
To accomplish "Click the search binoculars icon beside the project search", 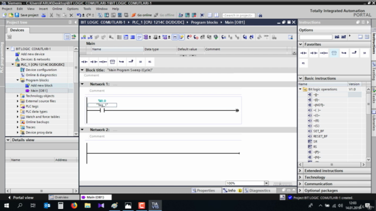I will point(260,15).
